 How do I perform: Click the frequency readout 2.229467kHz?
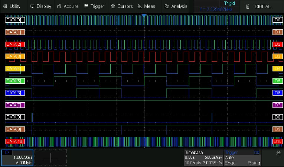point(216,9)
